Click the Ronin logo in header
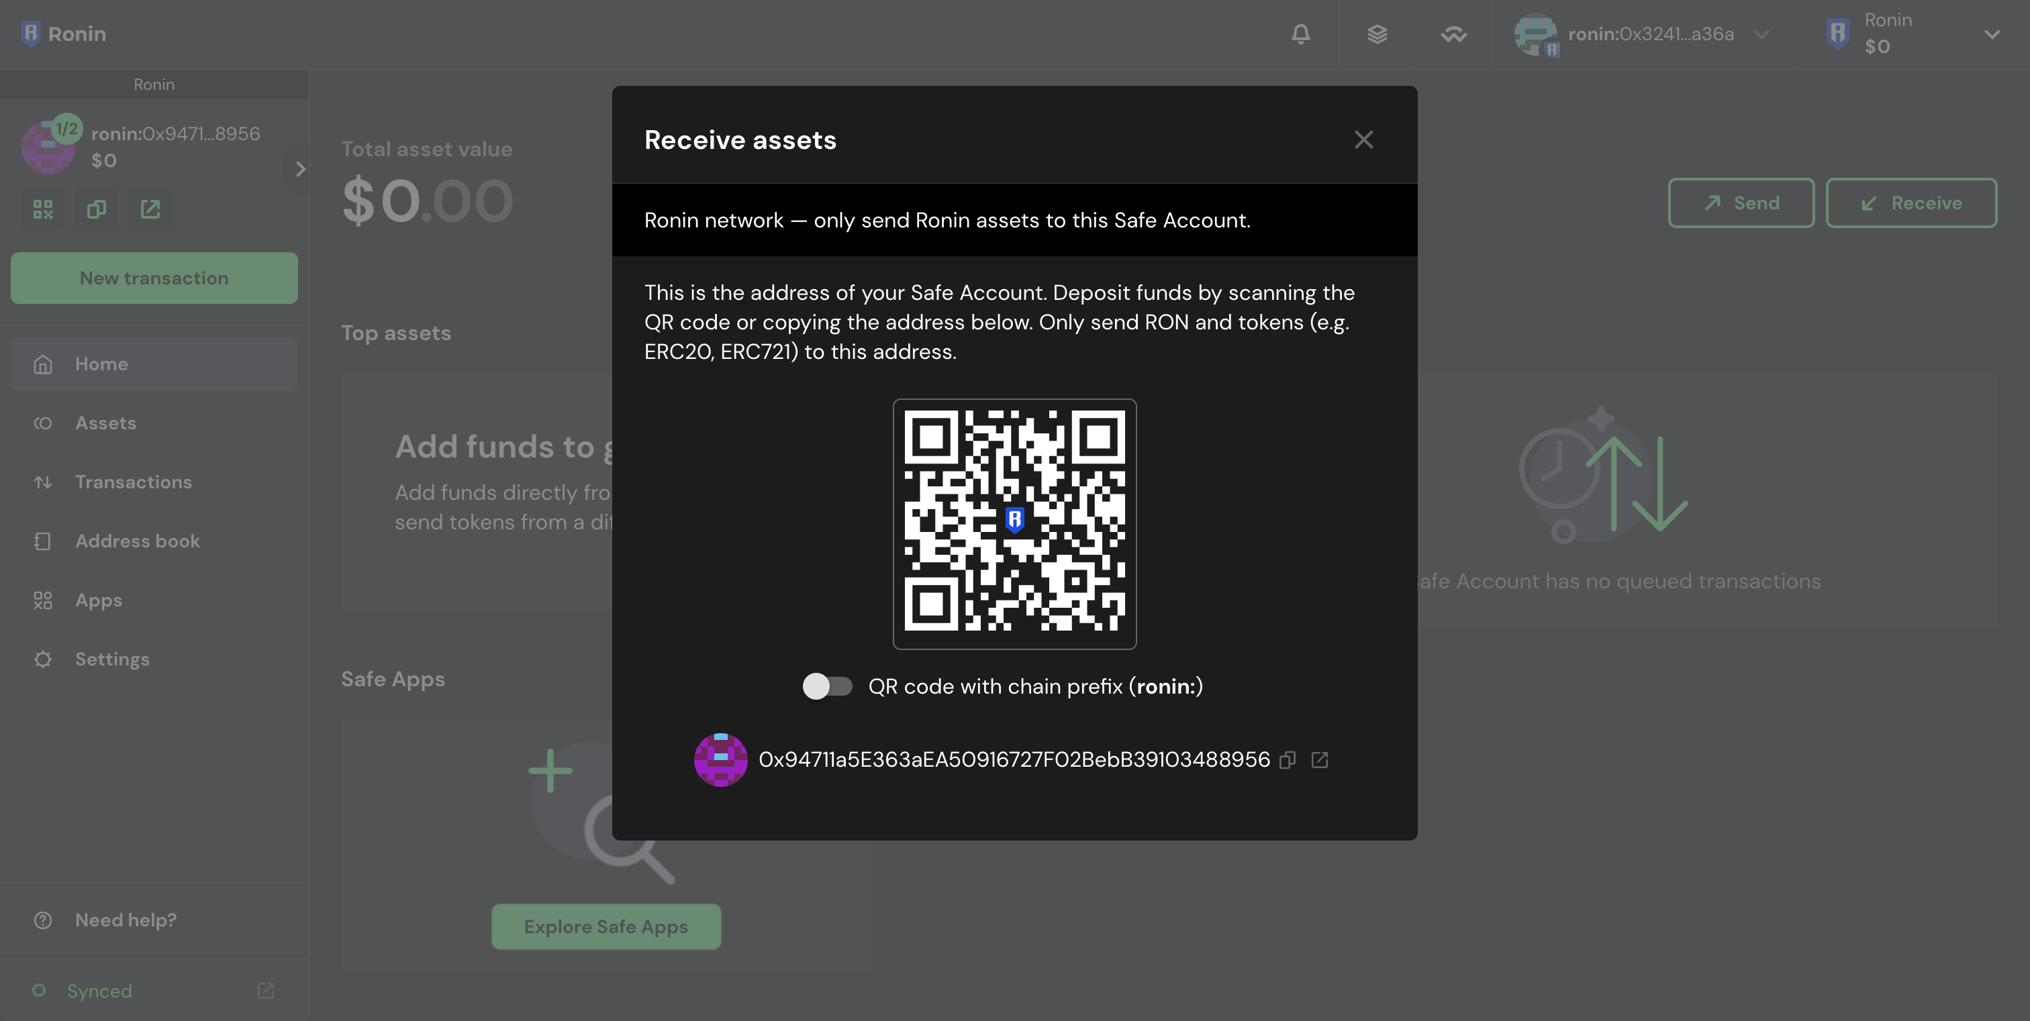The image size is (2030, 1021). pos(64,34)
